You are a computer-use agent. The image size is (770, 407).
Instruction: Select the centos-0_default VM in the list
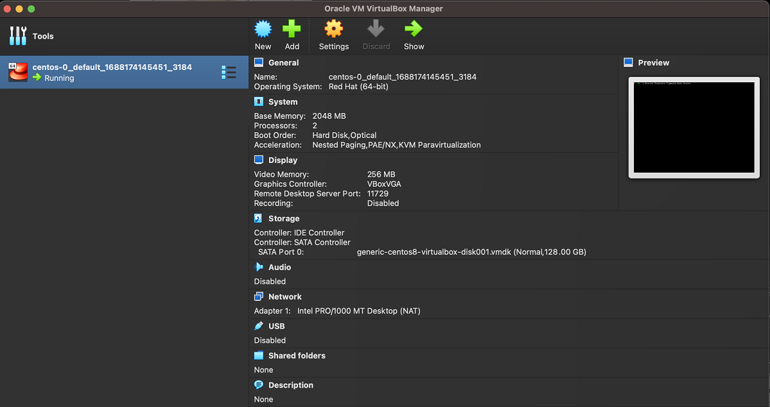(124, 72)
